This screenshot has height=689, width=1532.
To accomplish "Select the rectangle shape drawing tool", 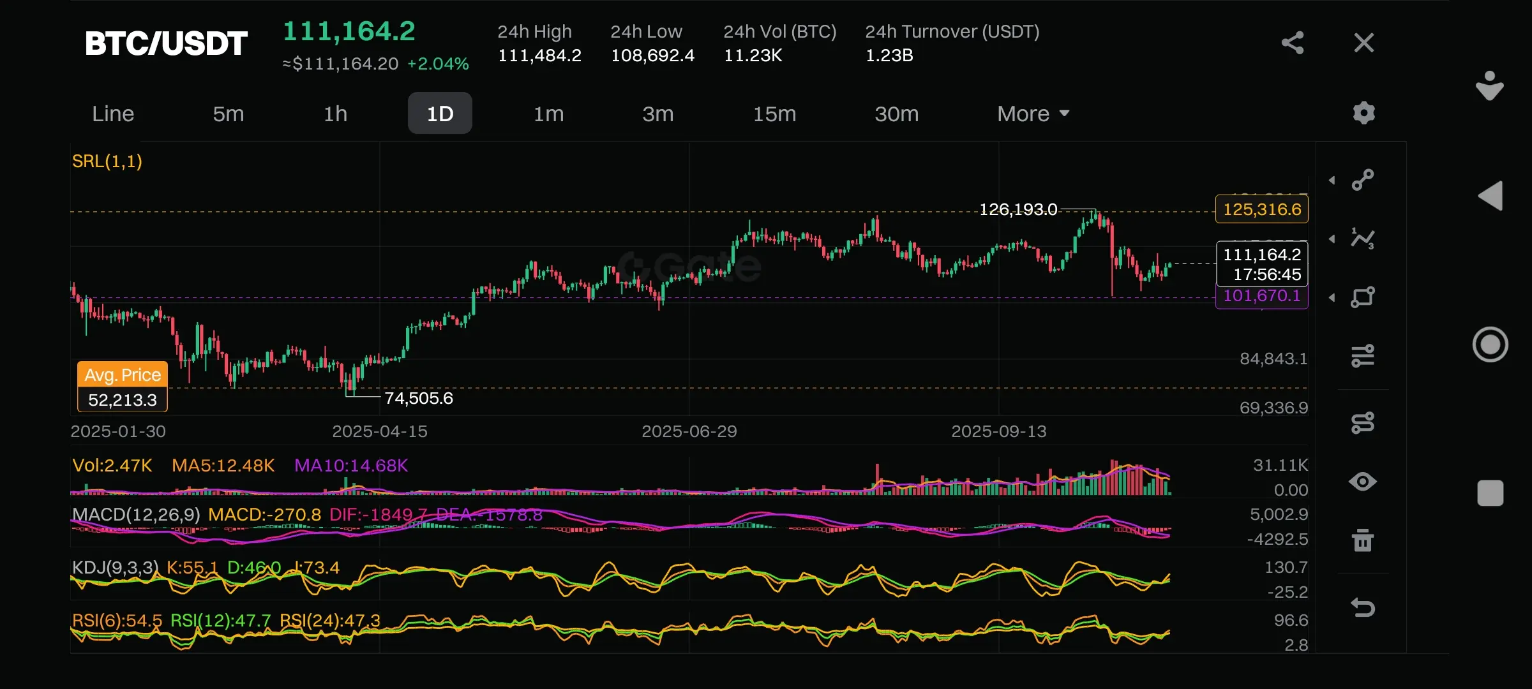I will tap(1363, 297).
